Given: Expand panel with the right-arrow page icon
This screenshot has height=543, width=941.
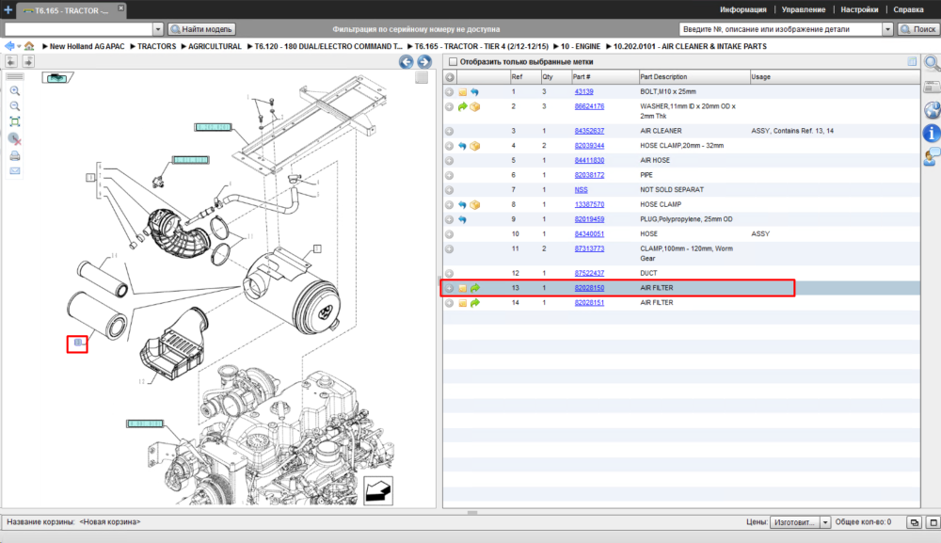Looking at the screenshot, I should tap(28, 61).
